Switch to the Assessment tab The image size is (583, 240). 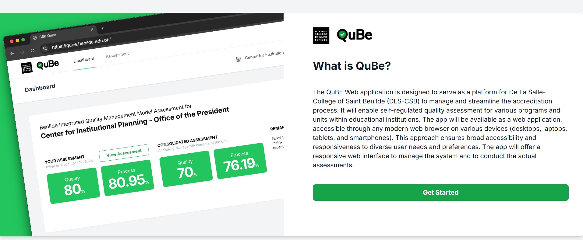pos(117,55)
